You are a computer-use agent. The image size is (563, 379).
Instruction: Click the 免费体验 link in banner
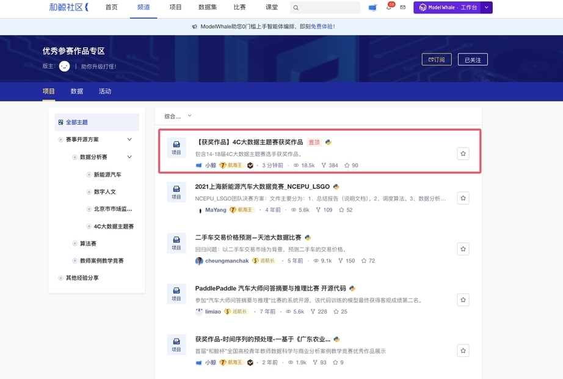pyautogui.click(x=322, y=27)
